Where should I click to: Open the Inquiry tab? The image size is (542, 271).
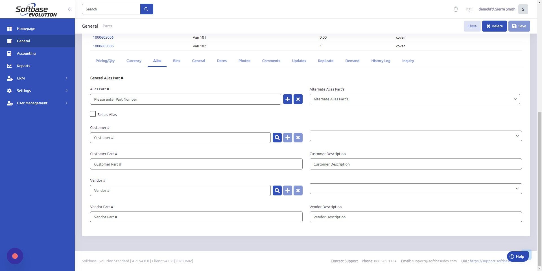(408, 61)
